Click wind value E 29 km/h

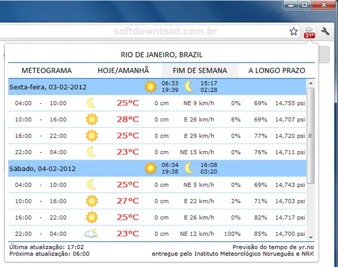tap(199, 136)
